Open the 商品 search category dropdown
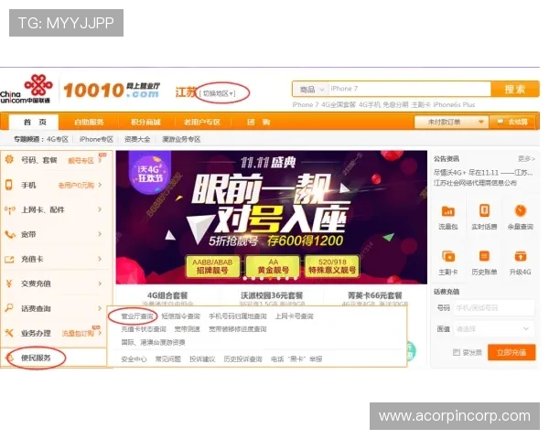The height and width of the screenshot is (439, 549). tap(310, 90)
